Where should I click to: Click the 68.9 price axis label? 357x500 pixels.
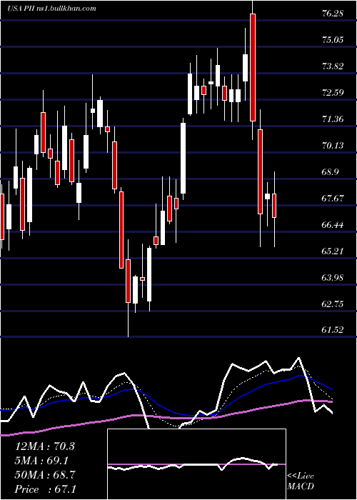point(331,173)
